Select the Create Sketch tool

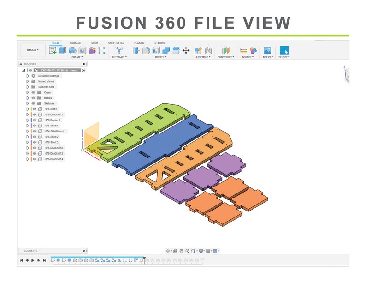(53, 50)
